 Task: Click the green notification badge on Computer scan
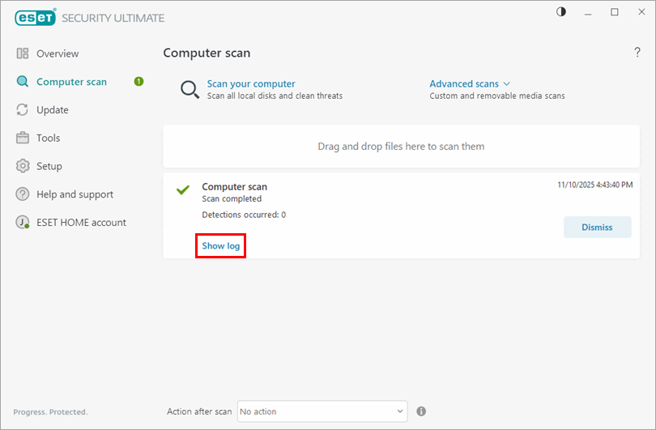[138, 82]
